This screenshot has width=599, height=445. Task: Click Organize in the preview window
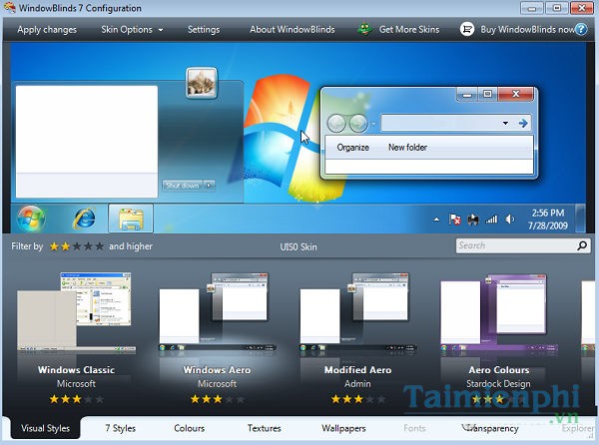(x=353, y=148)
